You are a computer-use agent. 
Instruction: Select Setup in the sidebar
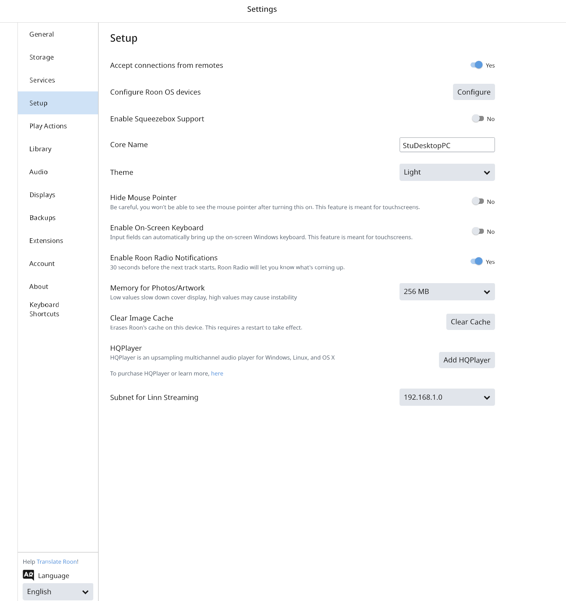58,103
